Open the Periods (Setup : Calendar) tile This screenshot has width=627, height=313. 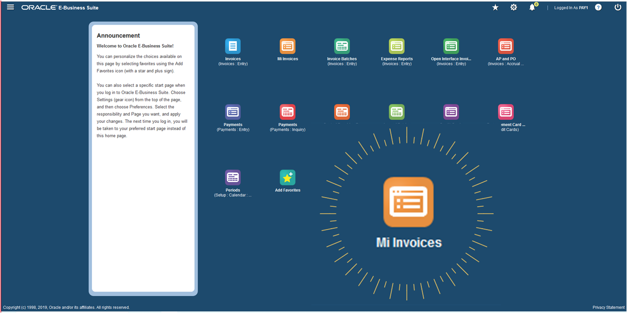point(233,177)
